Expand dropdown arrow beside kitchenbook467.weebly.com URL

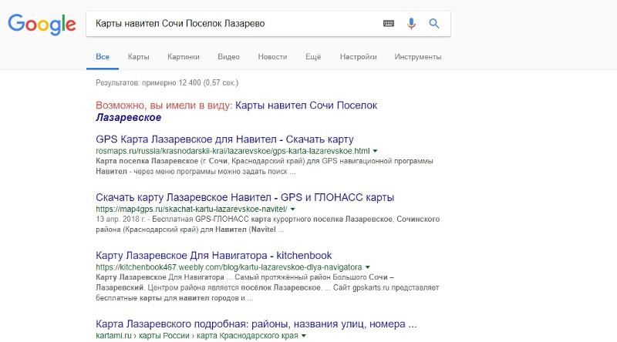click(x=368, y=267)
